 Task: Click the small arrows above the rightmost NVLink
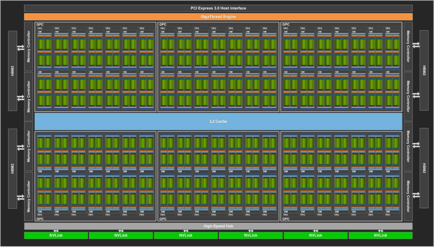(x=381, y=231)
